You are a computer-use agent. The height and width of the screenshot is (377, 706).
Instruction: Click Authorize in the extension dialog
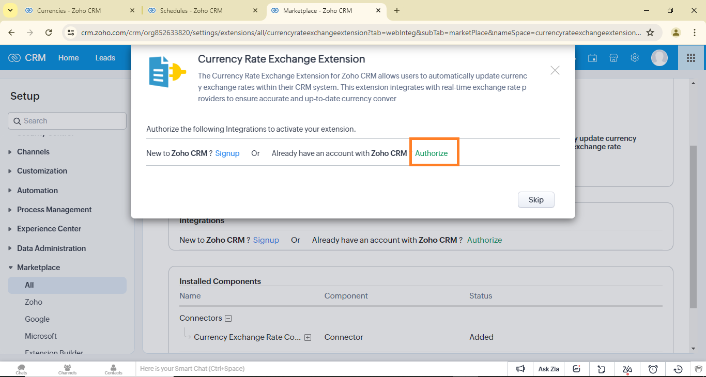[x=432, y=153]
